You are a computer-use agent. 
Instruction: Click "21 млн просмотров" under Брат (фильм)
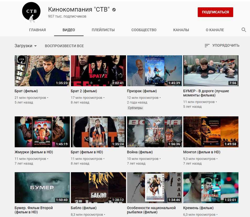[x=30, y=98]
